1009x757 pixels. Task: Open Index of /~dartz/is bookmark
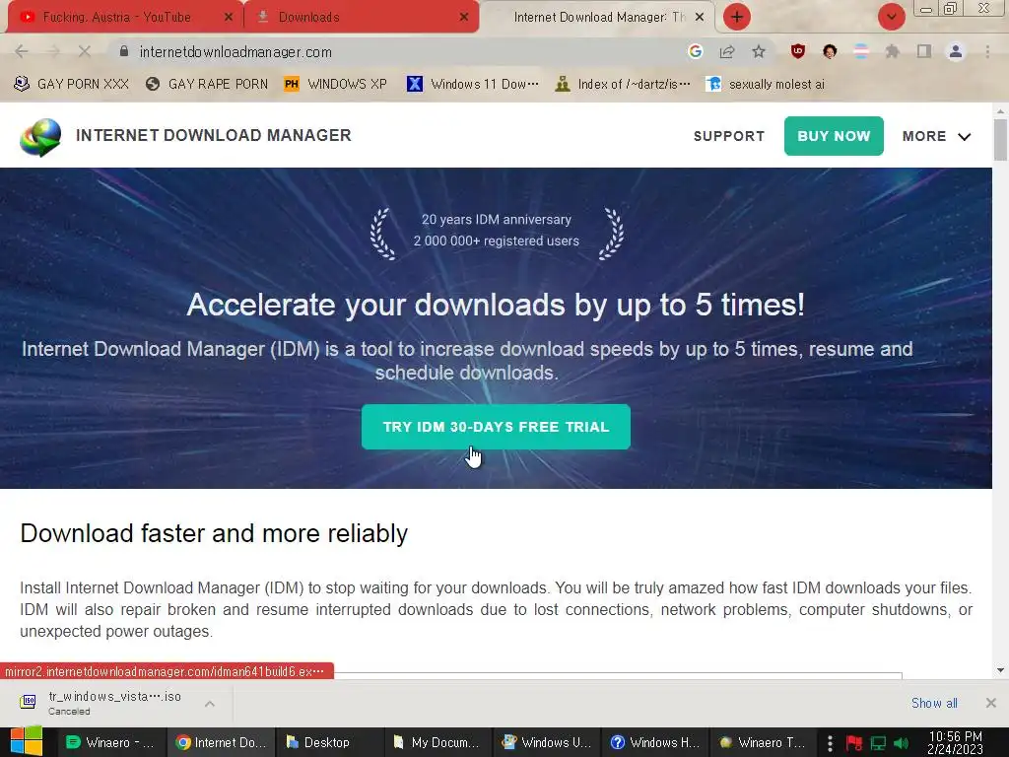623,85
